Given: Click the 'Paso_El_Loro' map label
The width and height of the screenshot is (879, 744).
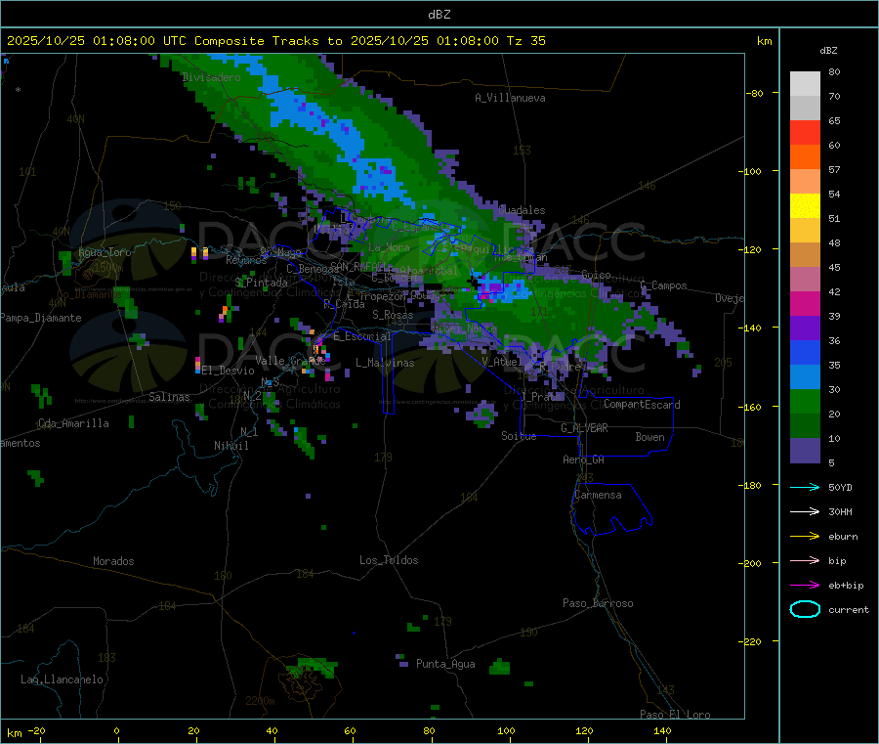Looking at the screenshot, I should pos(675,715).
